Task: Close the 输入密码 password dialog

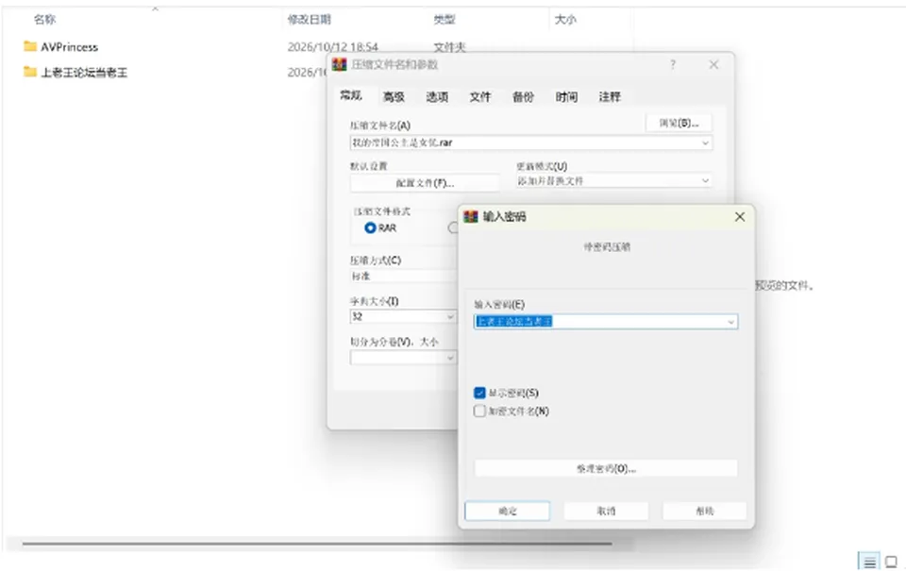Action: pyautogui.click(x=740, y=217)
